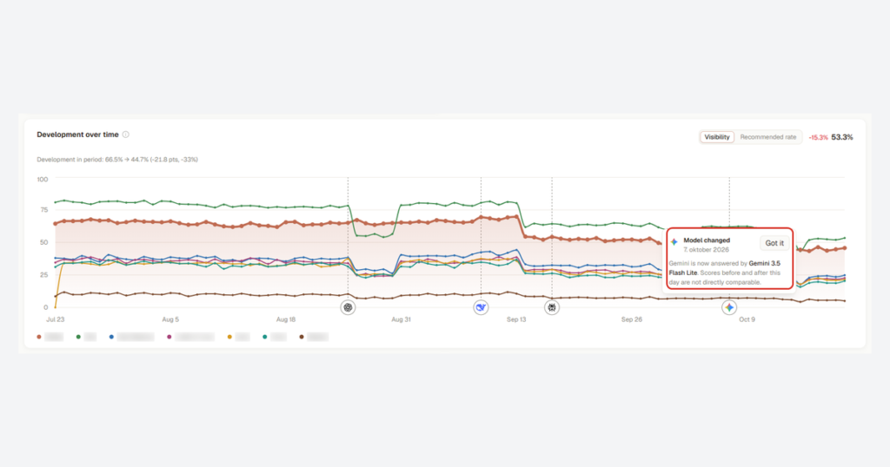Viewport: 890px width, 467px height.
Task: Toggle the pink legend series
Action: click(190, 337)
